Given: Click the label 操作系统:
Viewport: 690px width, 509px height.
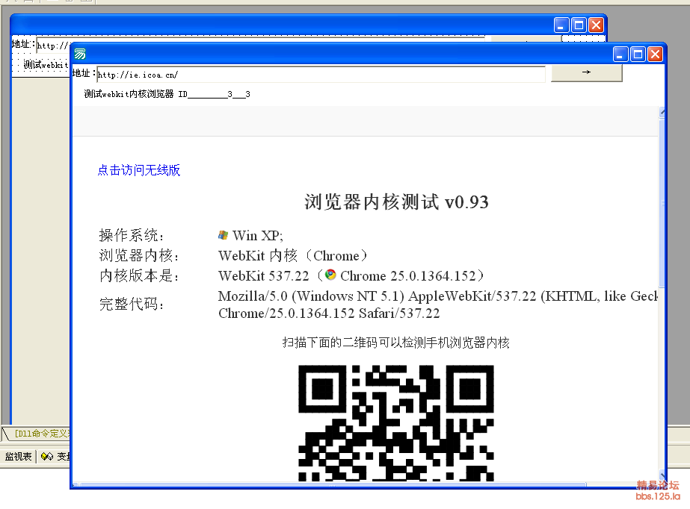Looking at the screenshot, I should tap(132, 235).
